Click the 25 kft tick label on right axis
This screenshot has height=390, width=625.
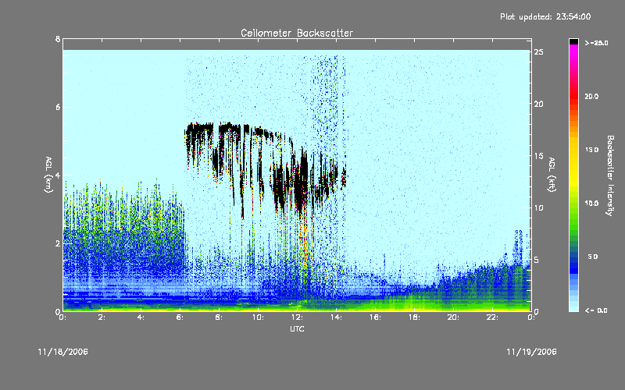(x=539, y=52)
